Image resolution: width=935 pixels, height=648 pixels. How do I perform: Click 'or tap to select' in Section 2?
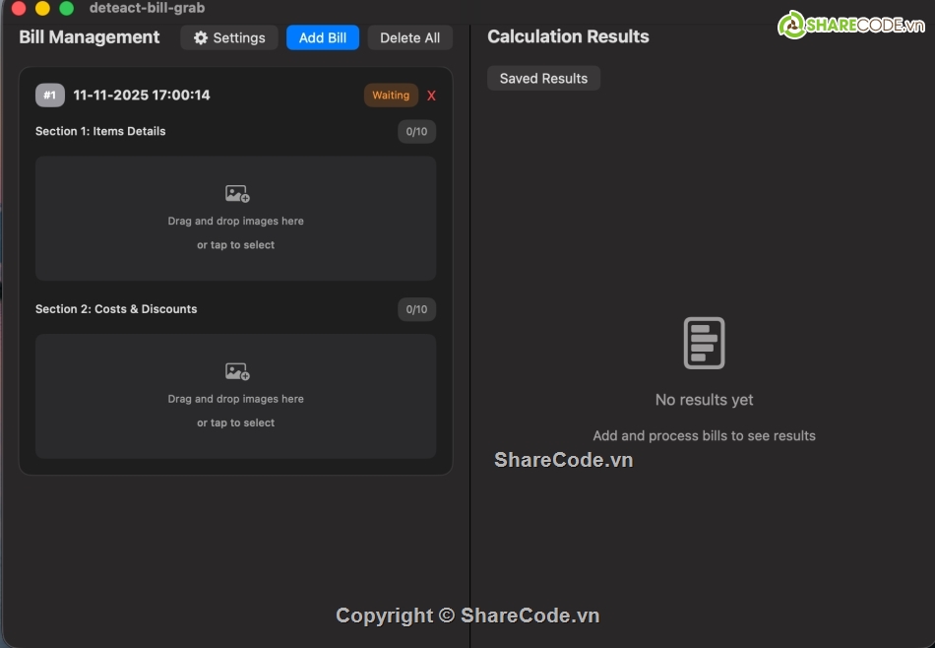tap(236, 422)
